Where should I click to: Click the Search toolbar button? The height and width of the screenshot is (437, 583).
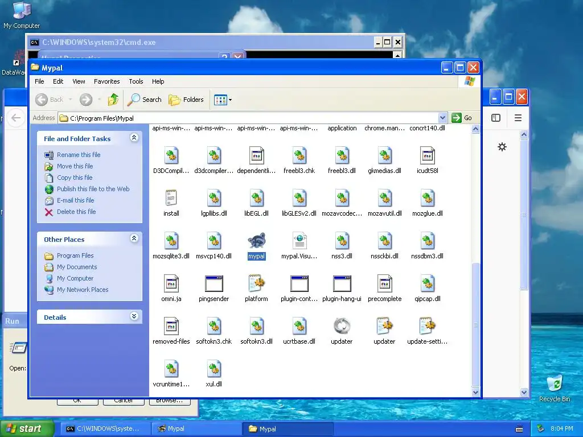click(x=144, y=100)
